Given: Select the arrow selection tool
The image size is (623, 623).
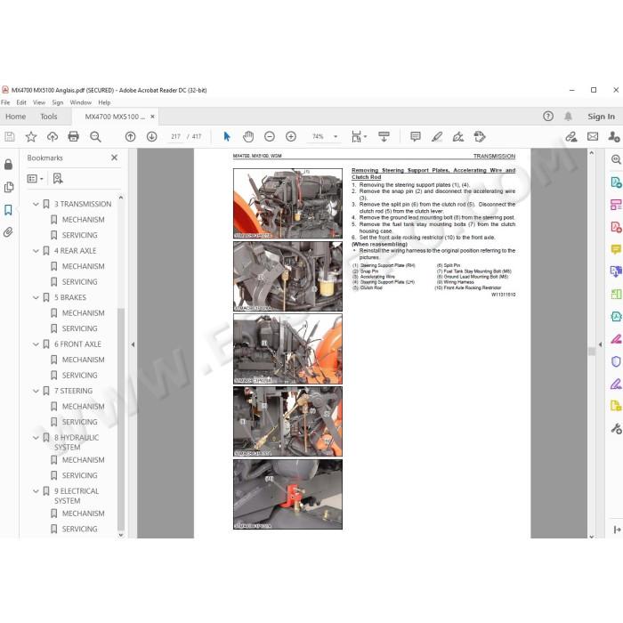Looking at the screenshot, I should tap(227, 137).
